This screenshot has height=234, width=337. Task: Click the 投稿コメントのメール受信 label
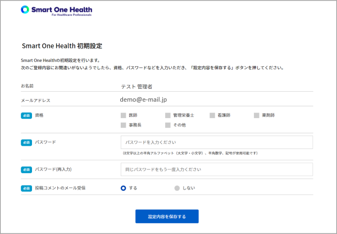[60, 188]
